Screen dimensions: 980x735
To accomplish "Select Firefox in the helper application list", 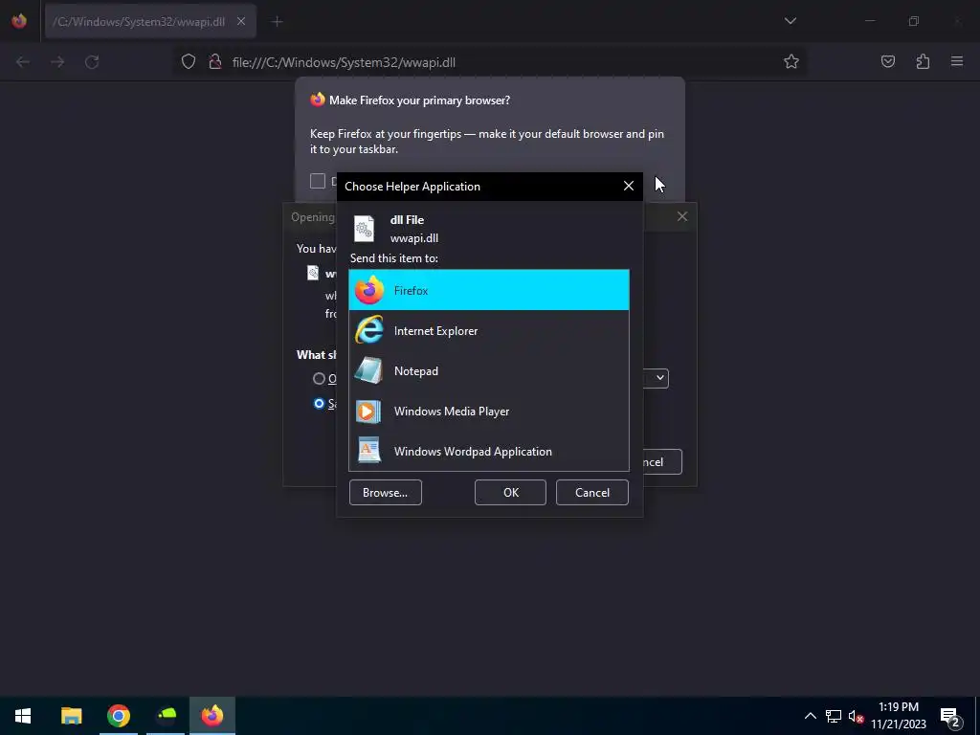I will pos(489,290).
